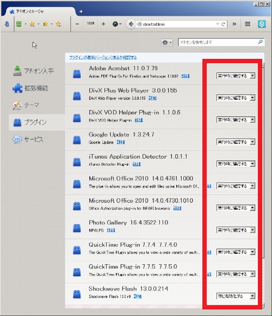
Task: Click the search magnifier icon
Action: point(261,42)
